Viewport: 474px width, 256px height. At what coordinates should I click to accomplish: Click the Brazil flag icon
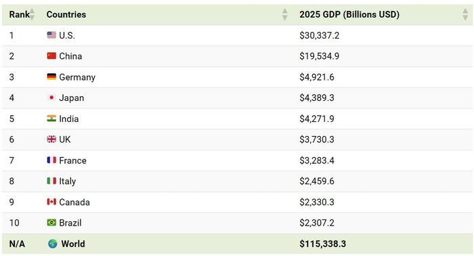pos(51,222)
